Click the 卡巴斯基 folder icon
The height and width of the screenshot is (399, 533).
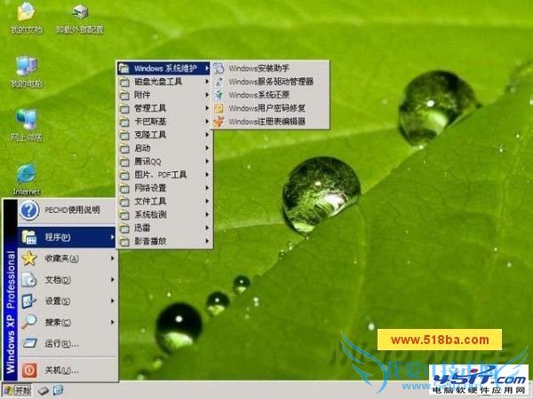click(124, 121)
